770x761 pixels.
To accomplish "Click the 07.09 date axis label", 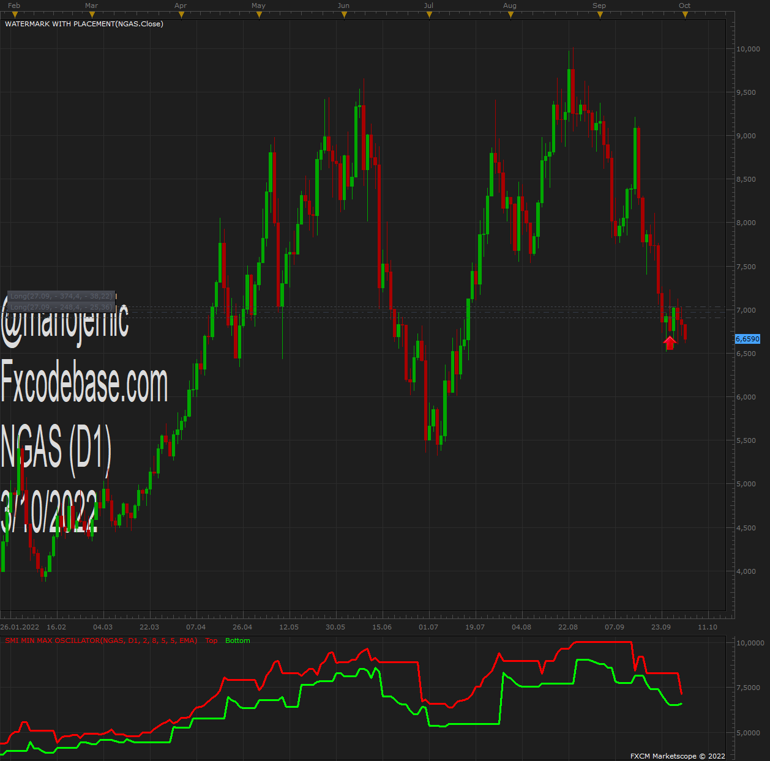I will [x=615, y=627].
